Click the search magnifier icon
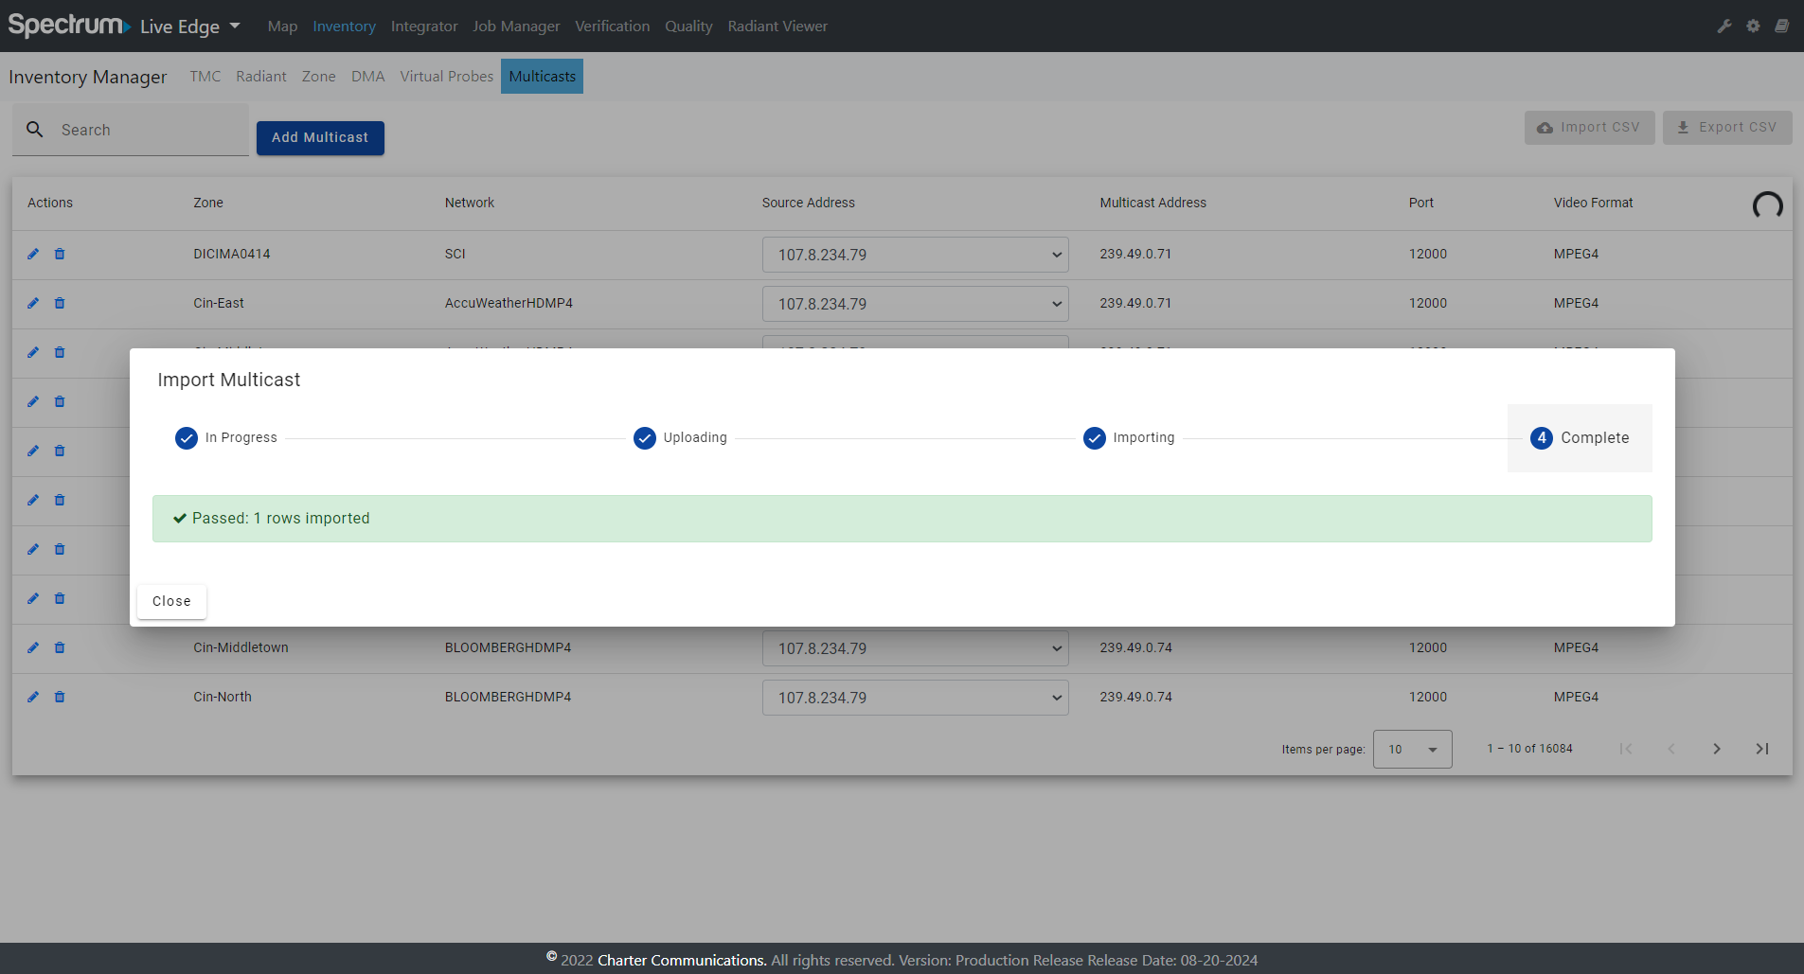This screenshot has height=974, width=1804. click(x=35, y=130)
